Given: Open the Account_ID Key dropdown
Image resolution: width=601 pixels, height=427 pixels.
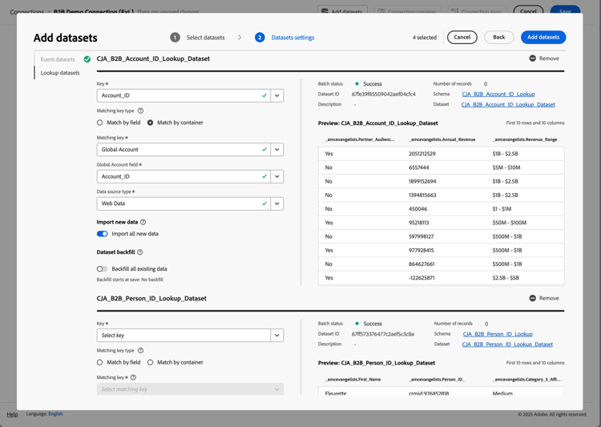Looking at the screenshot, I should tap(276, 95).
